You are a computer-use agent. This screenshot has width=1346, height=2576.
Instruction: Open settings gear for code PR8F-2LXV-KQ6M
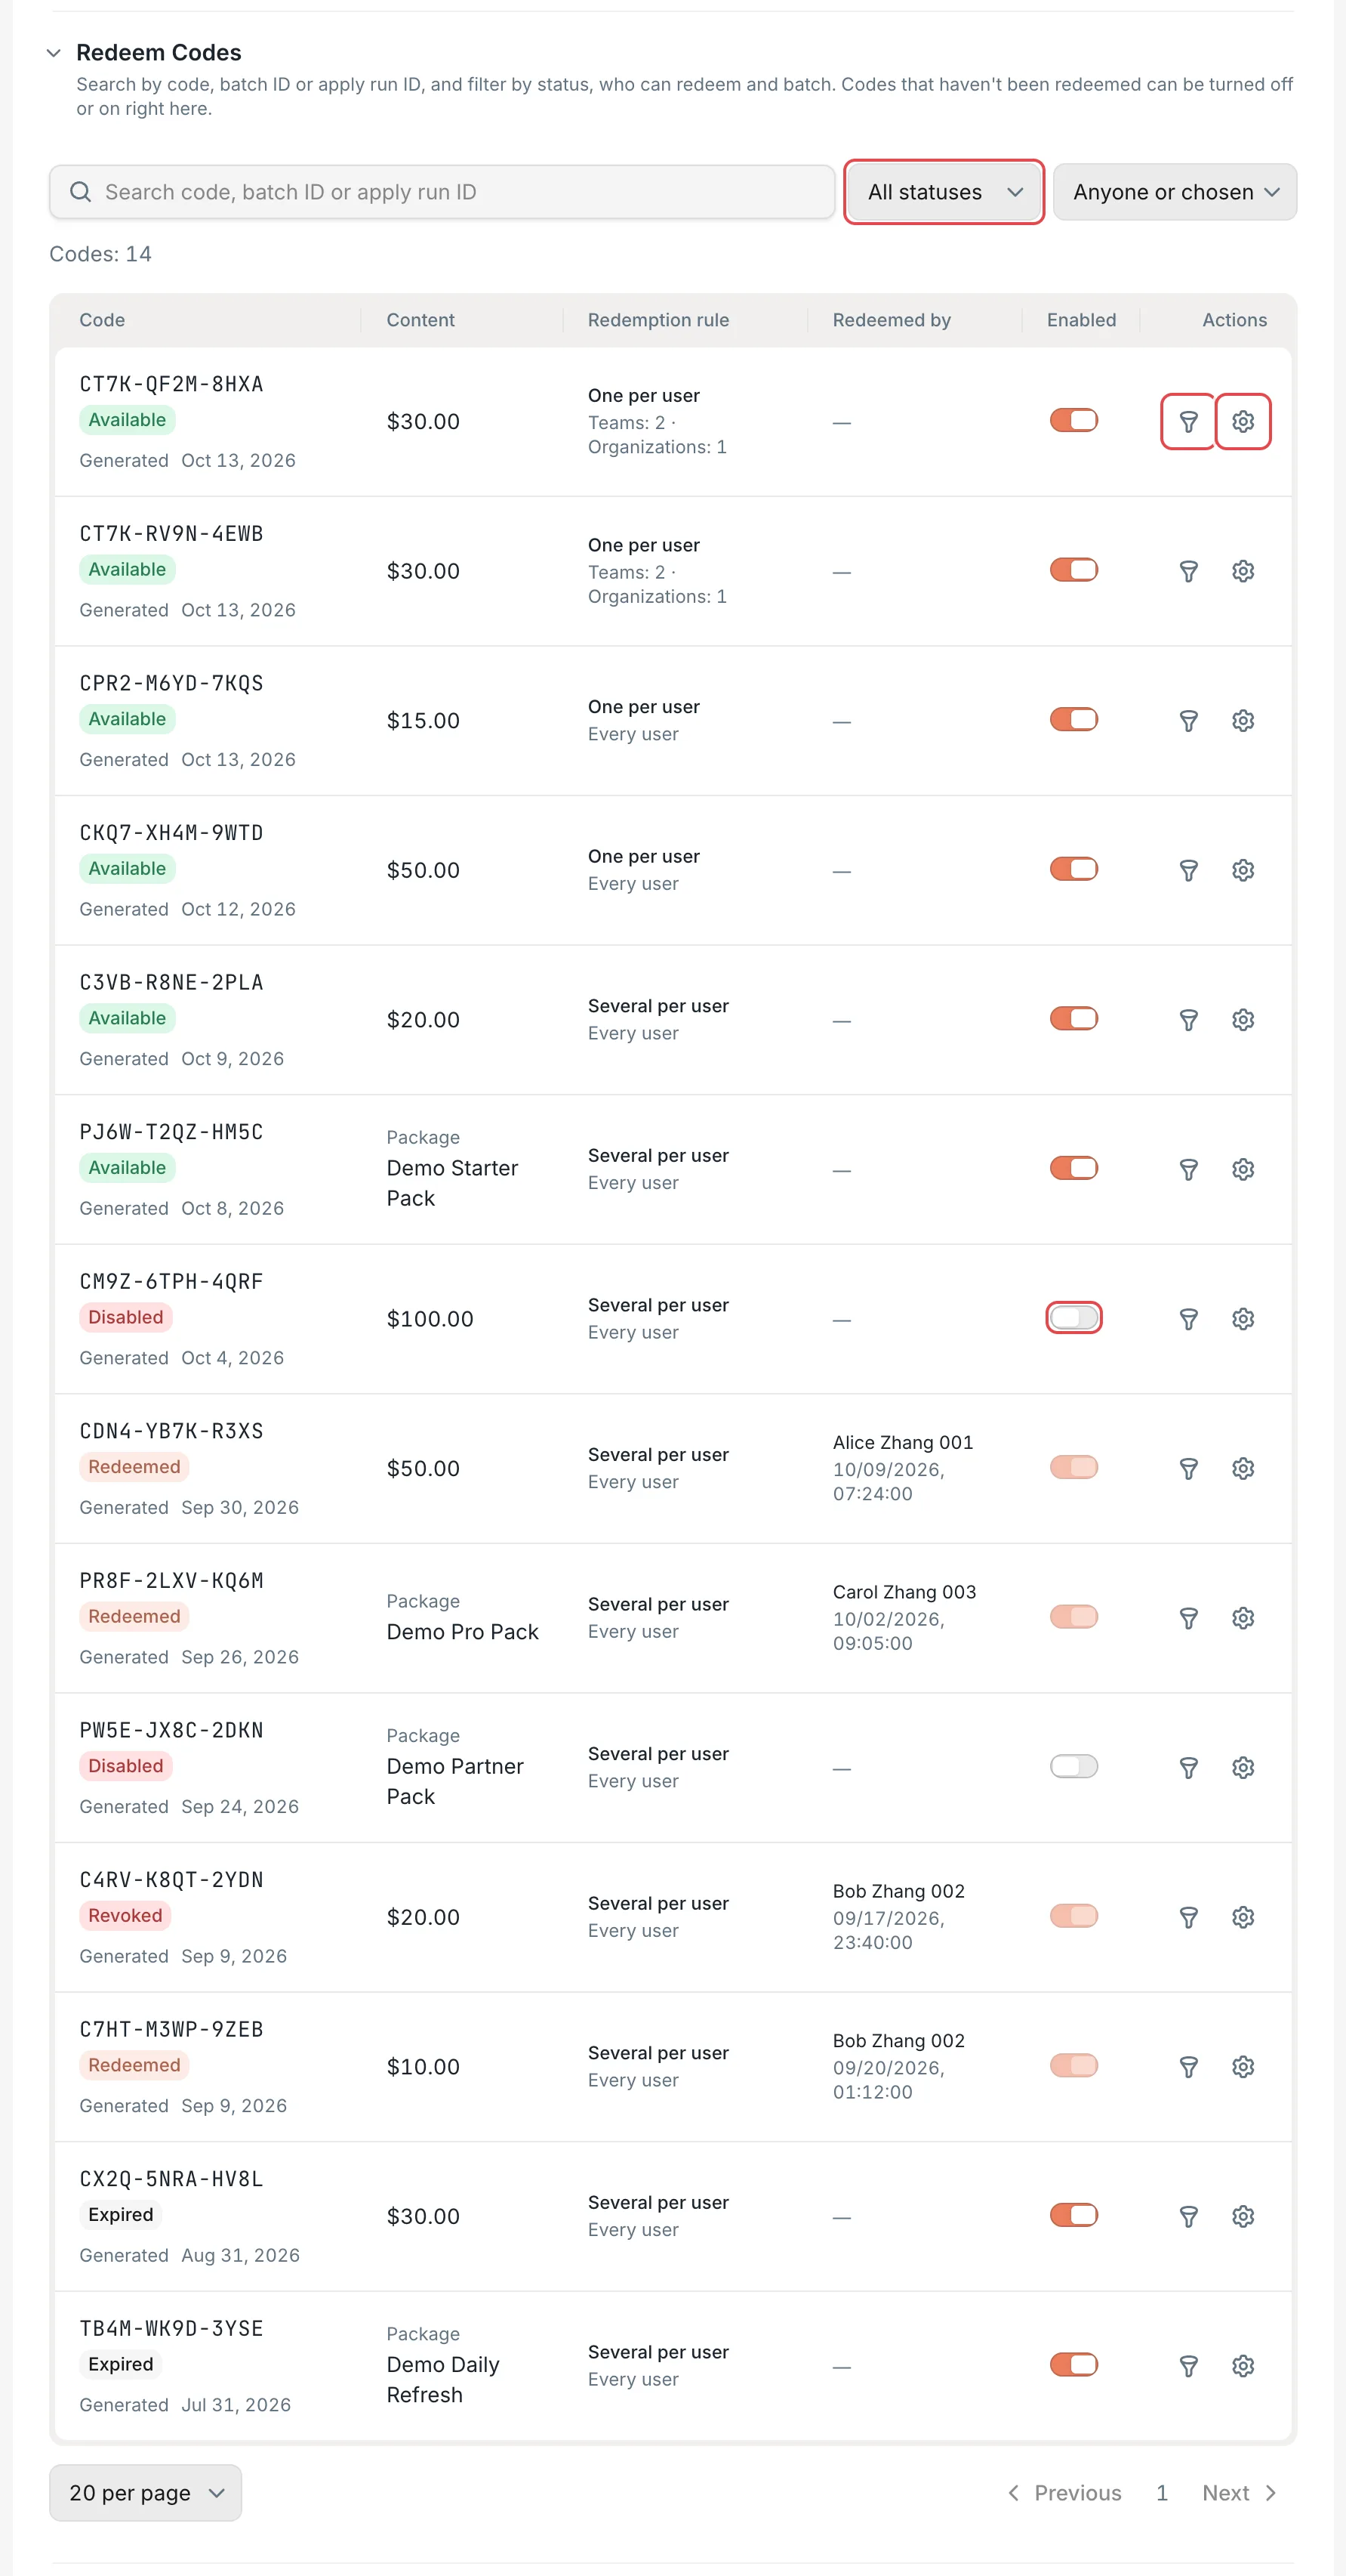tap(1242, 1617)
